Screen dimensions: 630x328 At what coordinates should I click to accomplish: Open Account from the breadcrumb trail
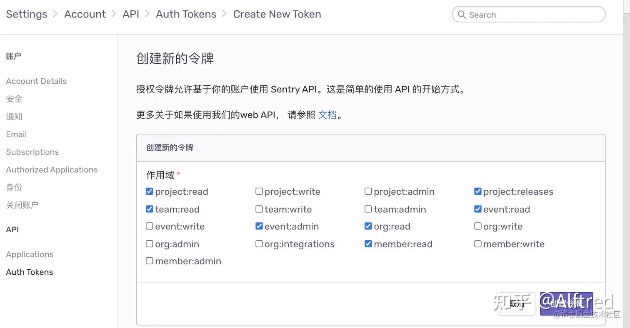[x=85, y=14]
